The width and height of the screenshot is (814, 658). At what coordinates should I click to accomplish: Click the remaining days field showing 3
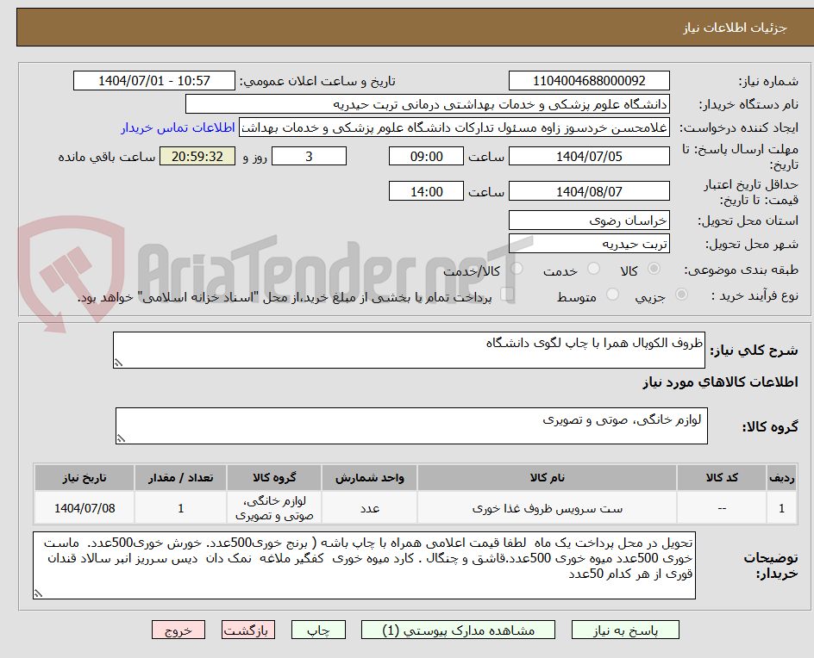(309, 156)
